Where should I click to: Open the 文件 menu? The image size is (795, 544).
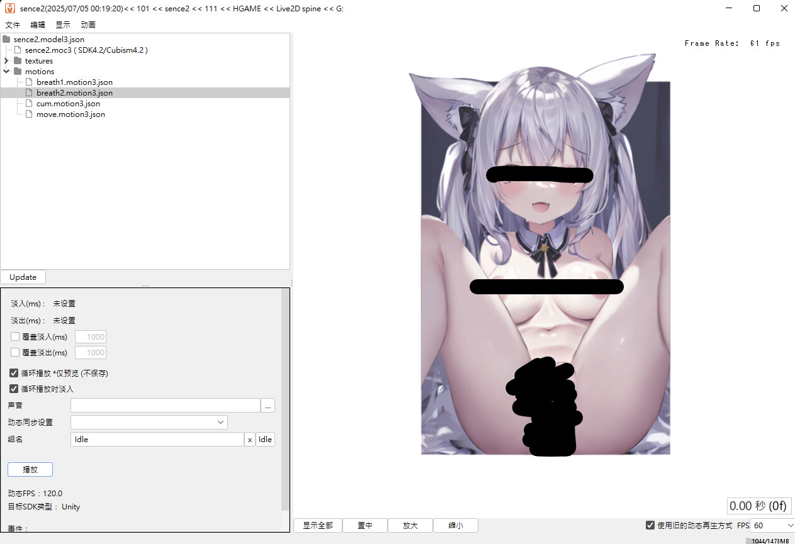tap(13, 25)
